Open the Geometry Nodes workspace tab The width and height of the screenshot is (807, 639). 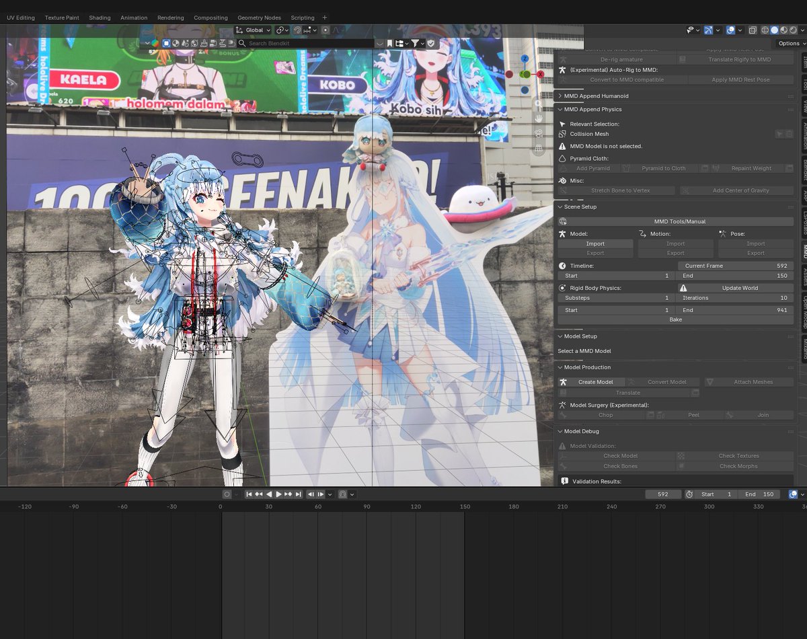259,17
